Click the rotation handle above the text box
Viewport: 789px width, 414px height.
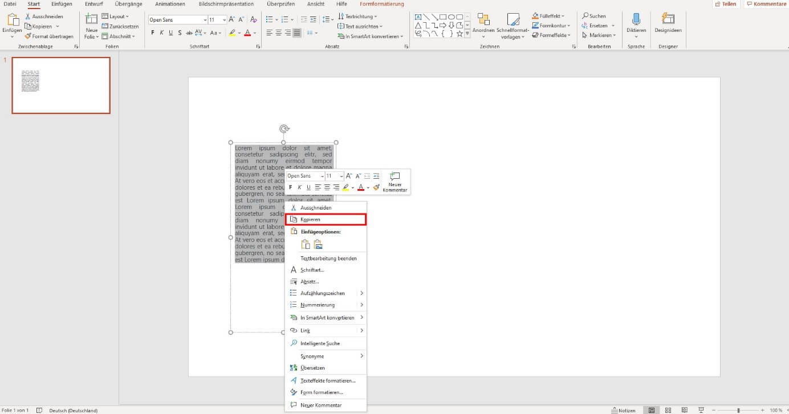point(283,129)
